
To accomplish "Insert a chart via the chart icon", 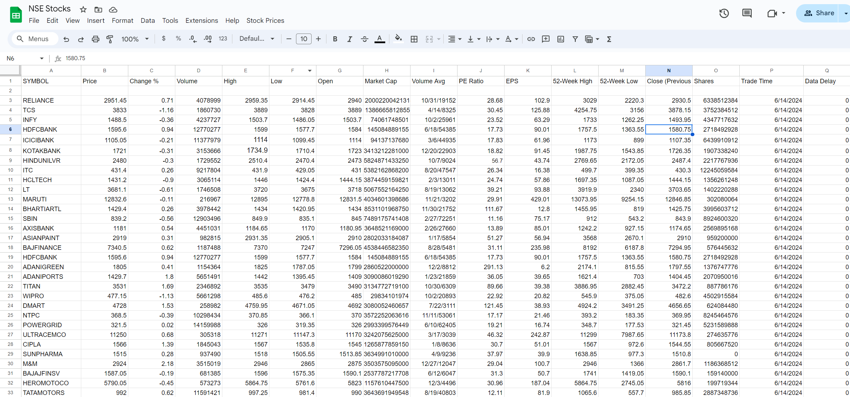I will [560, 39].
